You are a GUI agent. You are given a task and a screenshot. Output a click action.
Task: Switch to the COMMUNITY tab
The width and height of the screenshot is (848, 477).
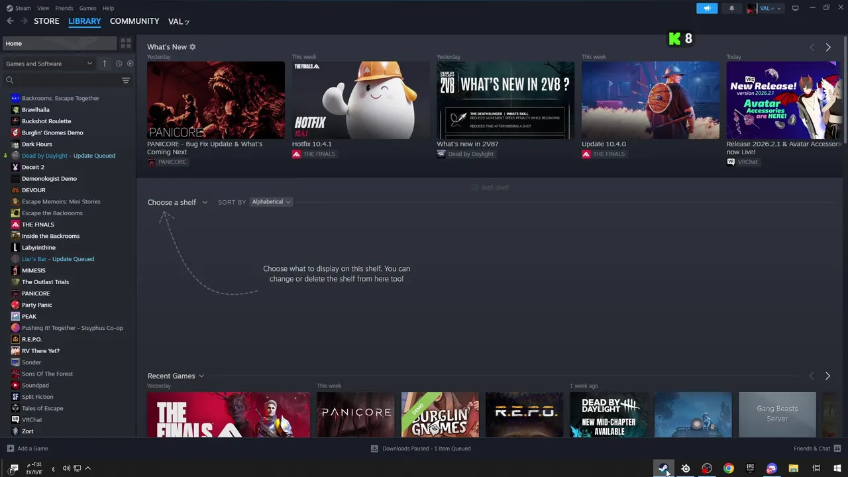[x=134, y=21]
